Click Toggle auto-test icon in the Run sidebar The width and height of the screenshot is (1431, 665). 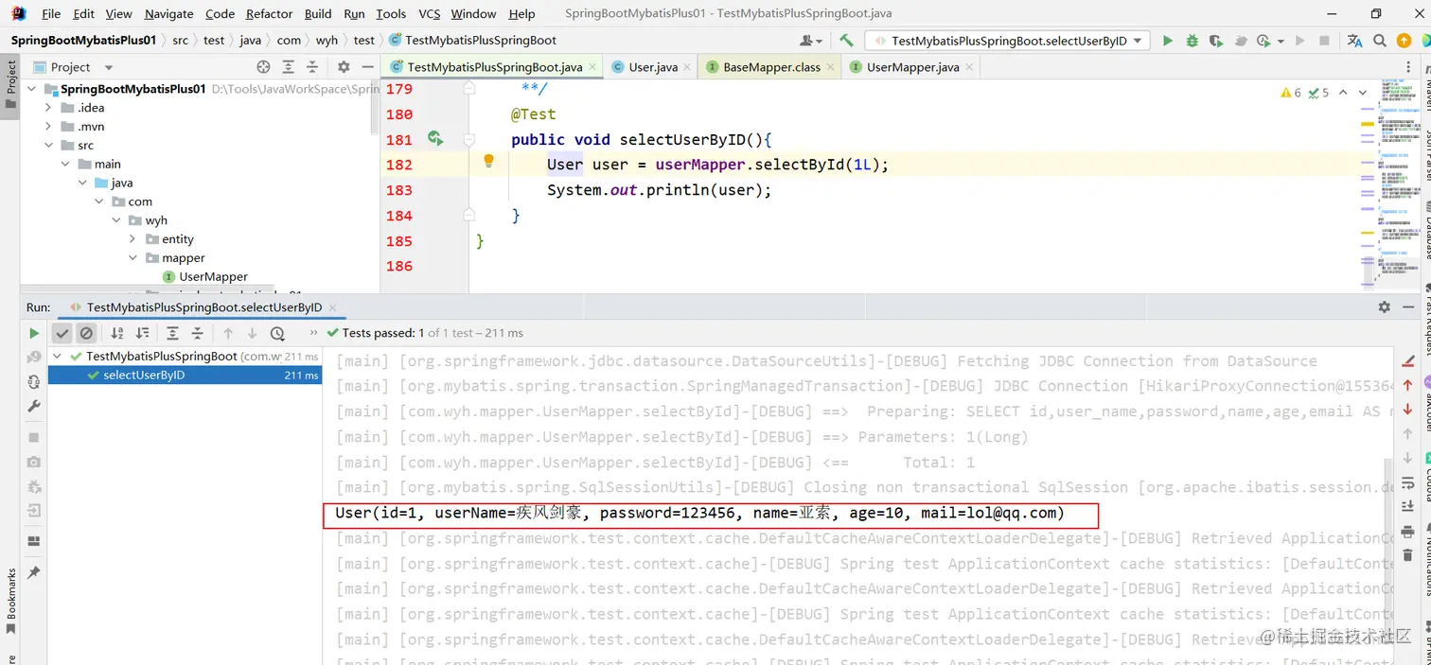click(34, 381)
